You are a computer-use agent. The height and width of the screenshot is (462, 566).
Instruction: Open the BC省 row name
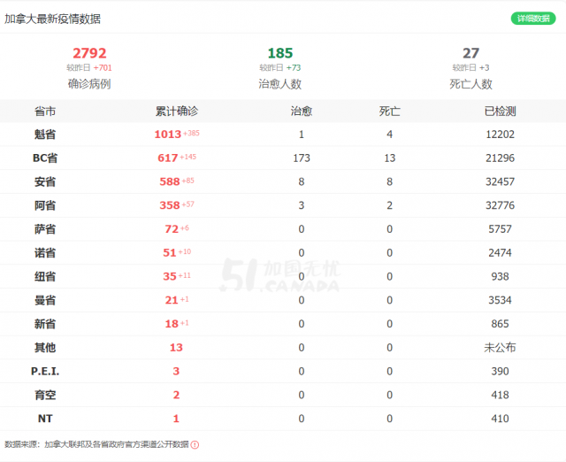(x=45, y=158)
